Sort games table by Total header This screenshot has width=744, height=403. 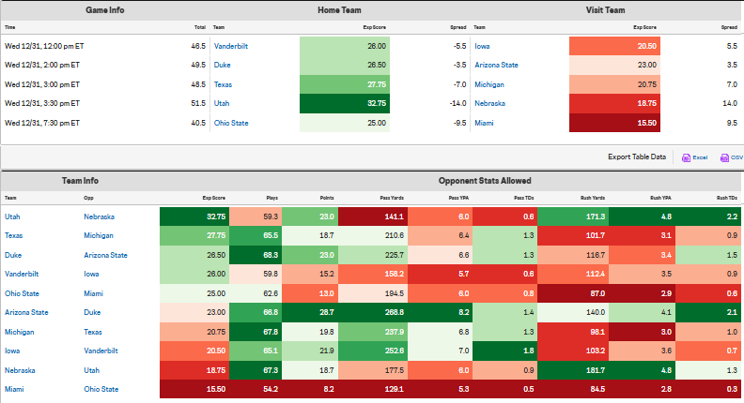click(200, 27)
